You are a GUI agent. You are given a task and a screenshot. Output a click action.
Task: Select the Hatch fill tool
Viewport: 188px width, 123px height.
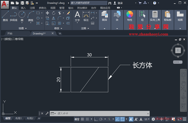38,23
